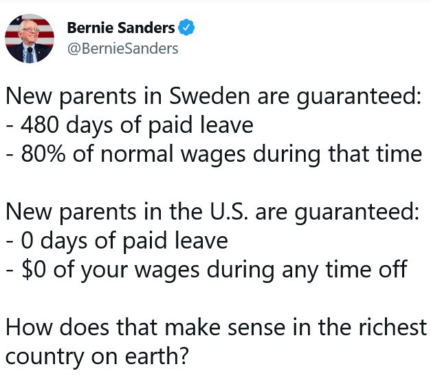Click the Bernie Sanders profile picture
The width and height of the screenshot is (431, 380).
point(30,37)
